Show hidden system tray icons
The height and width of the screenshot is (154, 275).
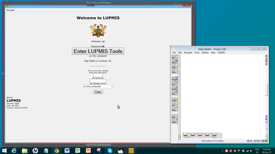pos(222,151)
